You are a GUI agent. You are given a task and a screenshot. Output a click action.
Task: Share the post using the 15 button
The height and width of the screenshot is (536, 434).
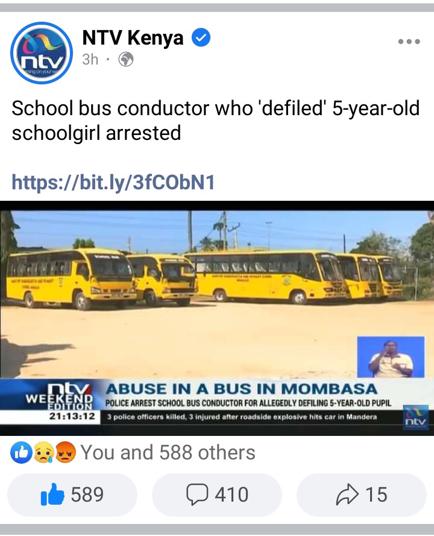click(x=362, y=494)
